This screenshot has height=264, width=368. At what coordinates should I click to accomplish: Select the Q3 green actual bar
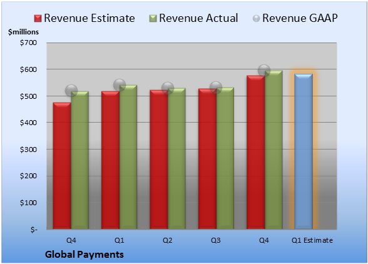point(225,158)
